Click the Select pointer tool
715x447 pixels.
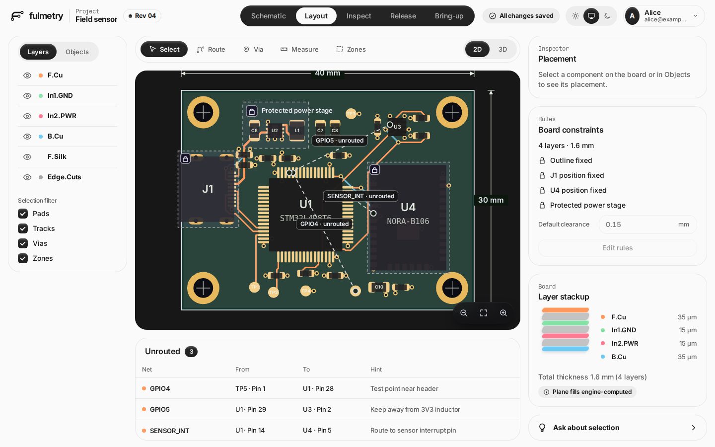[164, 49]
